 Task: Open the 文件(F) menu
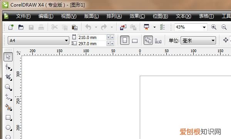pyautogui.click(x=23, y=16)
